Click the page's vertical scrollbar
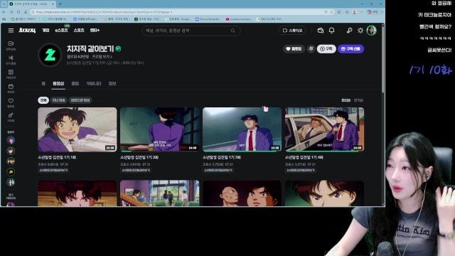 click(383, 58)
